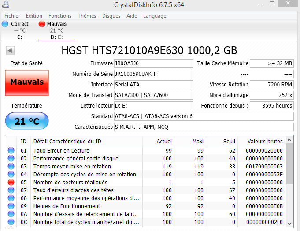
Task: Click the SMART list scroll up arrow
Action: click(289, 140)
